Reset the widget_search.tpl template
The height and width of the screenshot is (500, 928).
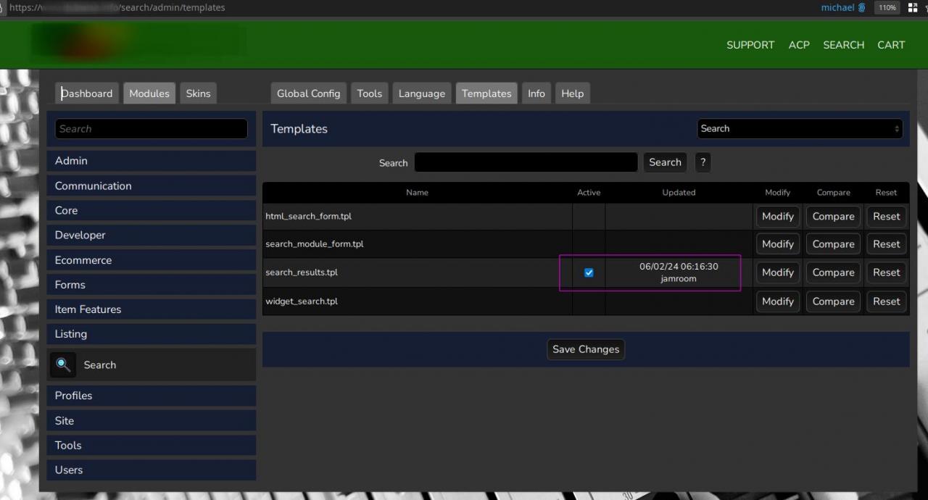(x=886, y=301)
